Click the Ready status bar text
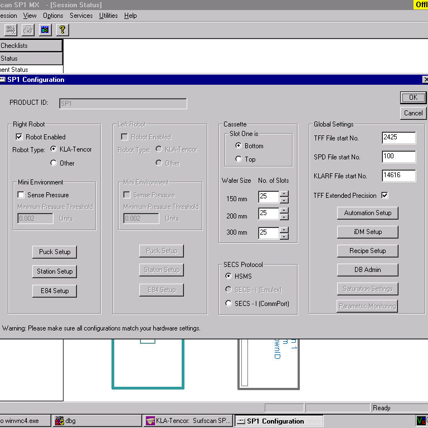The height and width of the screenshot is (428, 428). tap(381, 408)
